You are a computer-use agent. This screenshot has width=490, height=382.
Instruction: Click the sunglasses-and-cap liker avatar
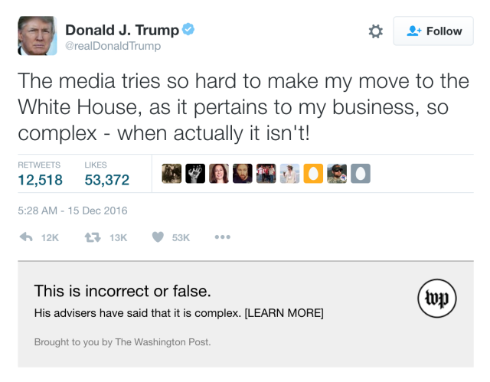[x=337, y=174]
